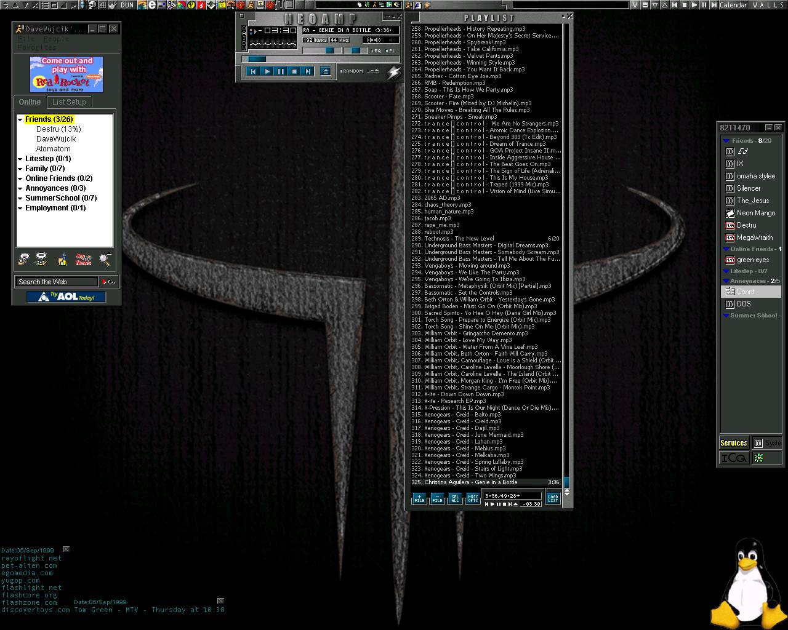Click the playlist mini stop button
788x630 pixels.
(504, 504)
